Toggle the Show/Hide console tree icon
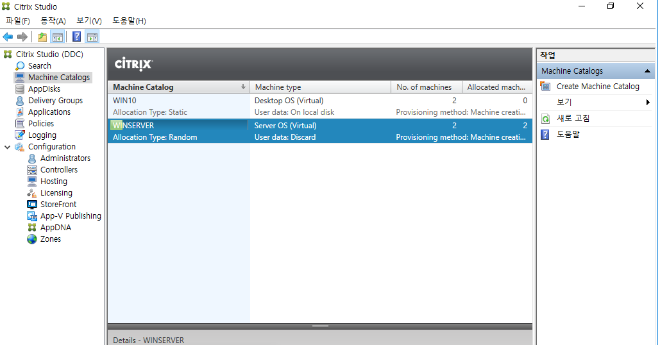This screenshot has height=345, width=660. pyautogui.click(x=58, y=37)
